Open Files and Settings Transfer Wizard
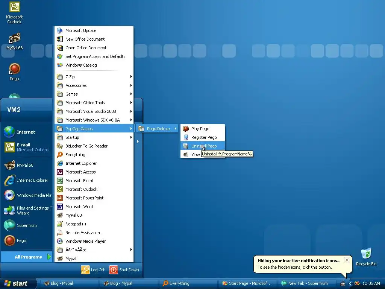The width and height of the screenshot is (385, 289). pos(27,210)
